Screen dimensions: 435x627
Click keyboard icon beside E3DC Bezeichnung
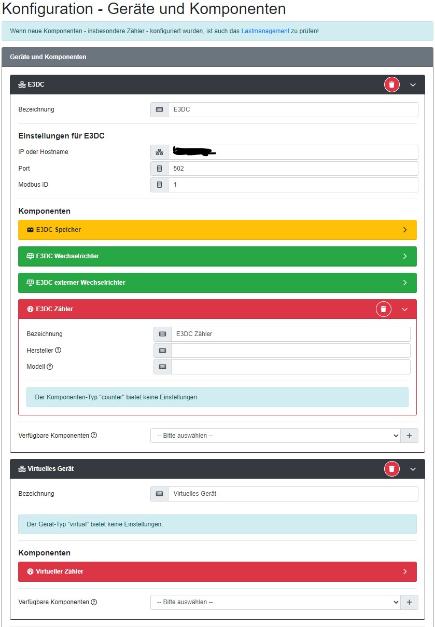pyautogui.click(x=159, y=109)
